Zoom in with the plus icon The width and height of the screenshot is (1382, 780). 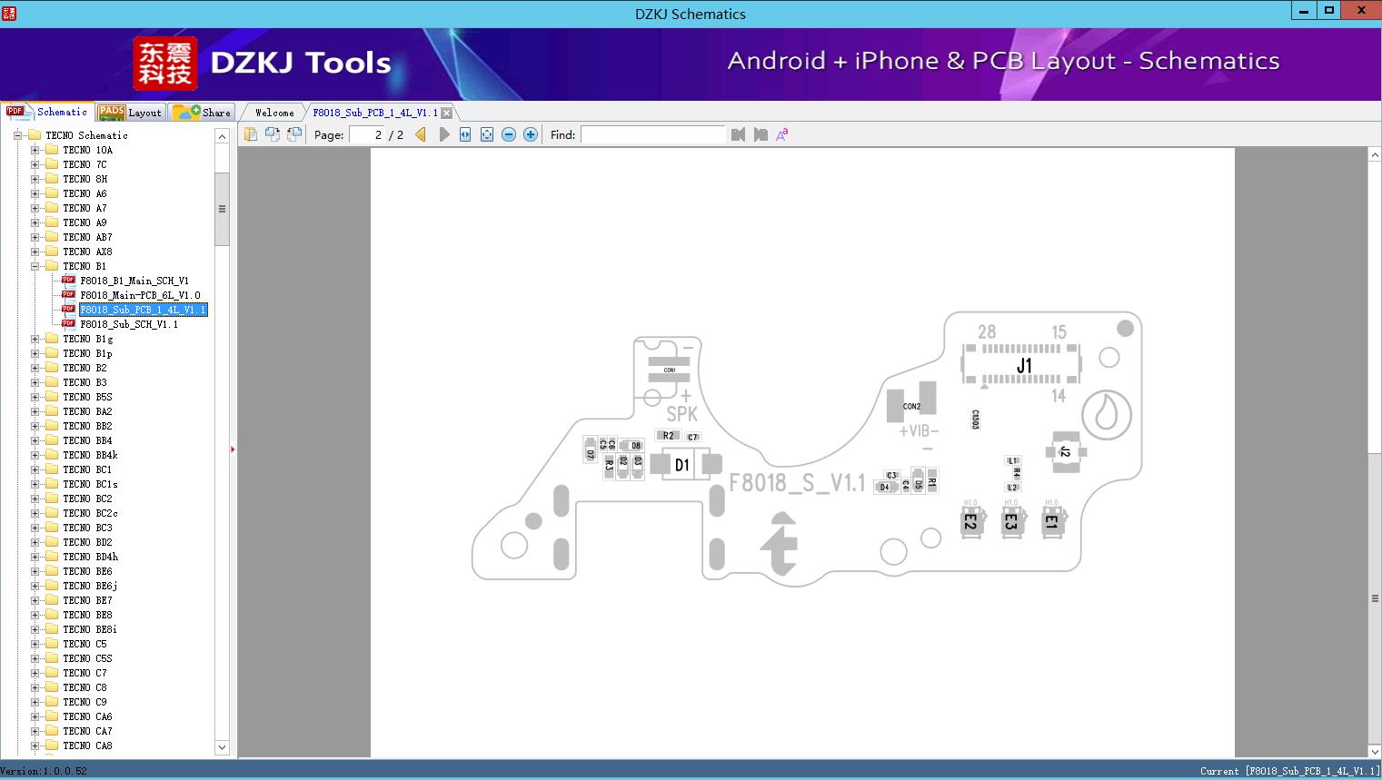pyautogui.click(x=531, y=134)
